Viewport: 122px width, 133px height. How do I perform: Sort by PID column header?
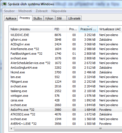click(x=60, y=29)
